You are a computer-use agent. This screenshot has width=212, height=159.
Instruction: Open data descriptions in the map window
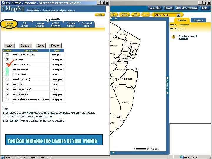[x=186, y=8]
